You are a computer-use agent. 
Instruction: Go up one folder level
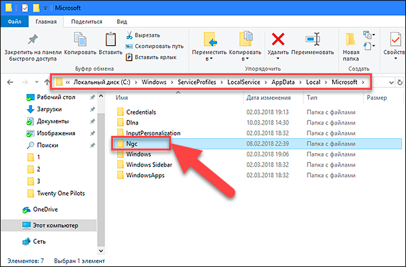click(47, 83)
